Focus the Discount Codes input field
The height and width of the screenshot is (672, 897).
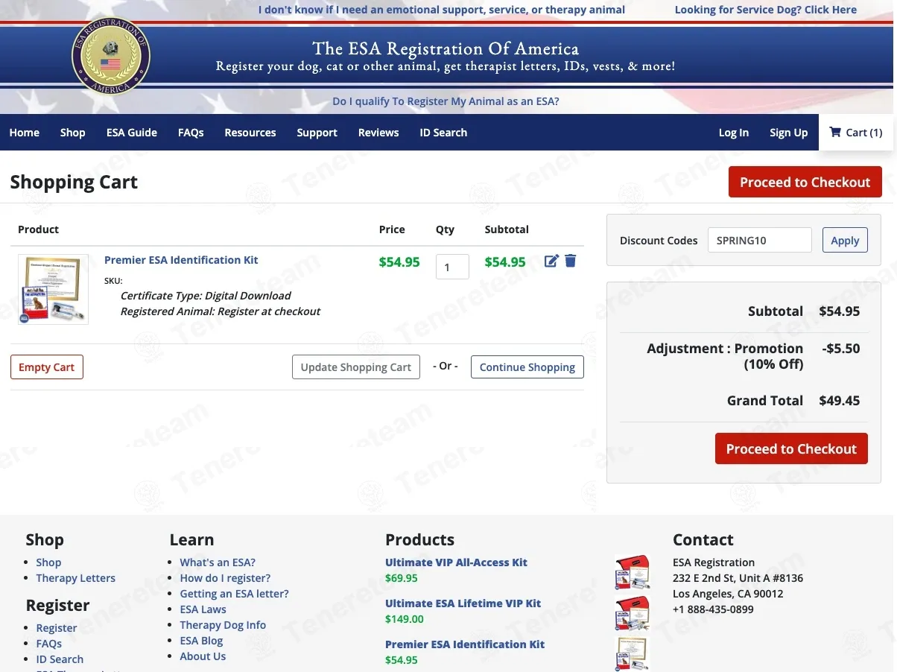(x=759, y=240)
